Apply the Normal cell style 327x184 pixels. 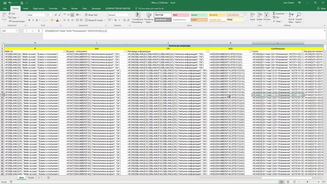(162, 15)
